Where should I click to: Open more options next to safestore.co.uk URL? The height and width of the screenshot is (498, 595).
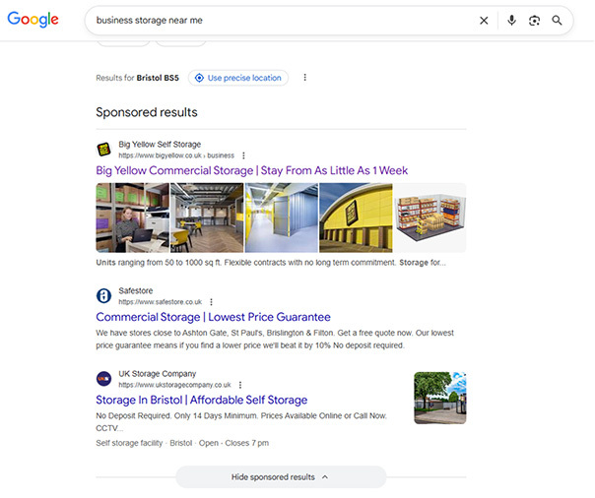pos(211,302)
